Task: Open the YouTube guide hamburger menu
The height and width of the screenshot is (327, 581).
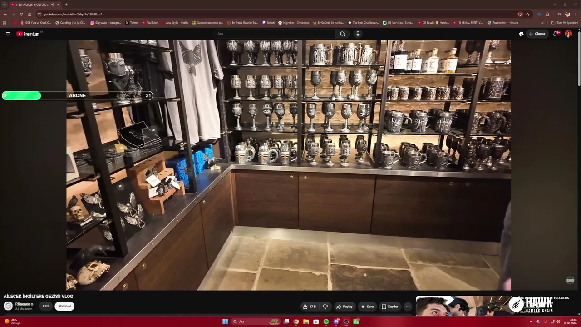Action: [x=8, y=34]
